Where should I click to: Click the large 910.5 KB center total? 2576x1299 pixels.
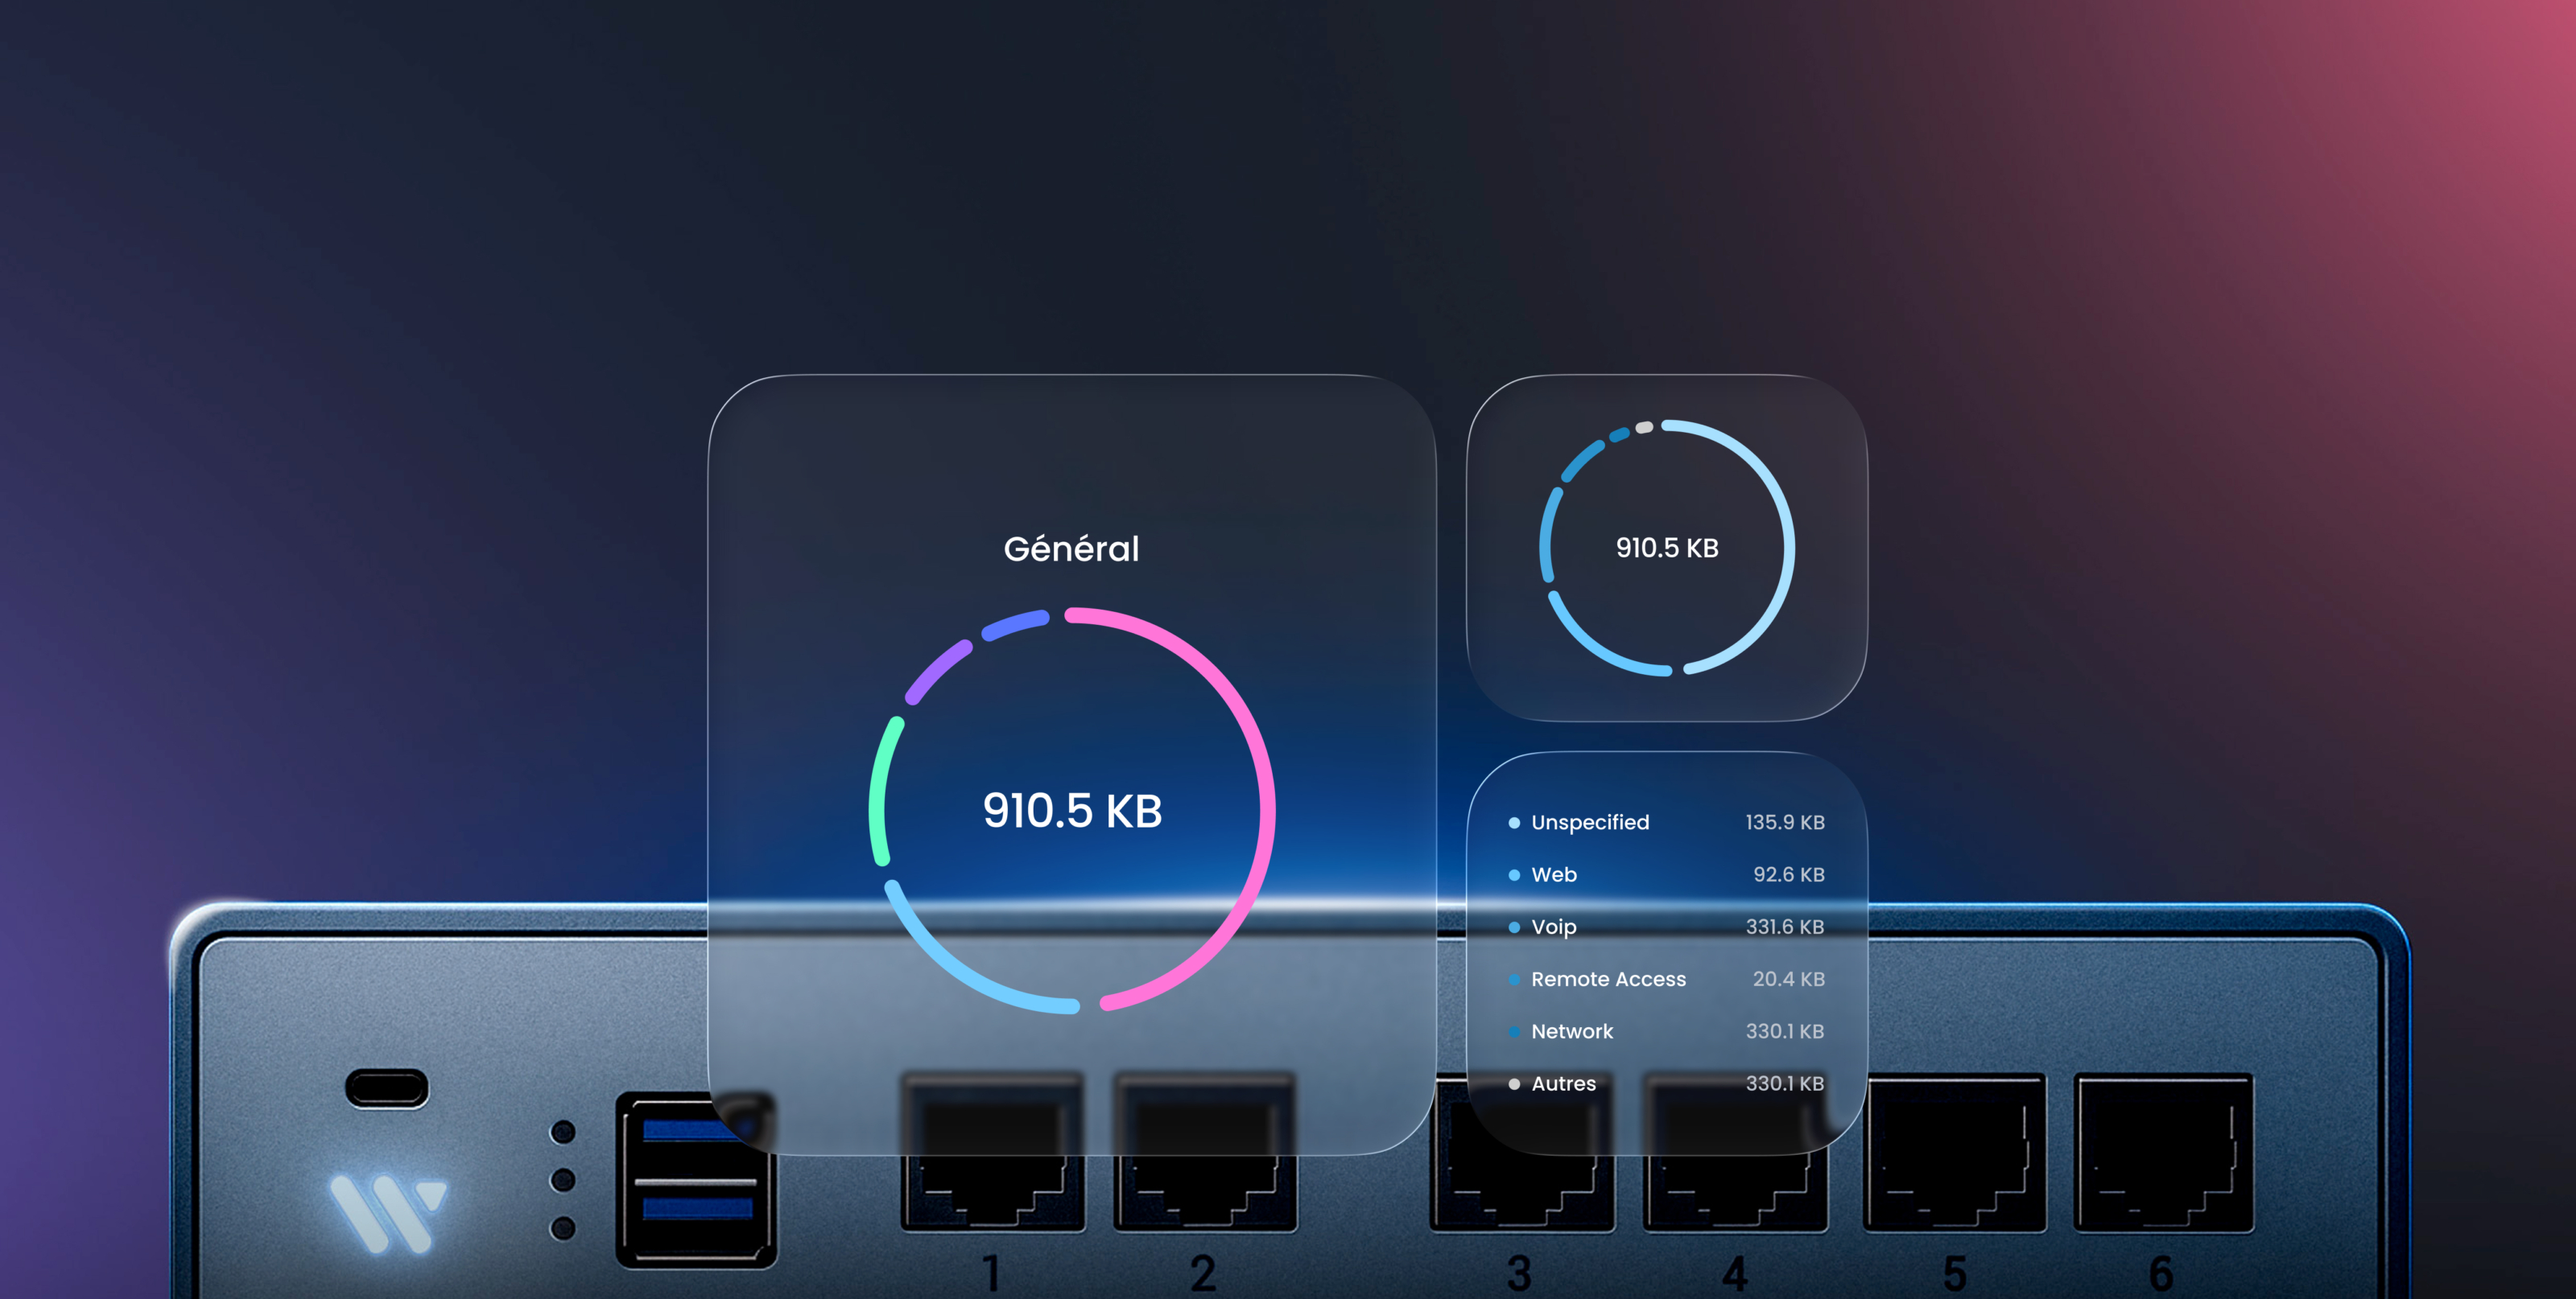coord(1072,811)
